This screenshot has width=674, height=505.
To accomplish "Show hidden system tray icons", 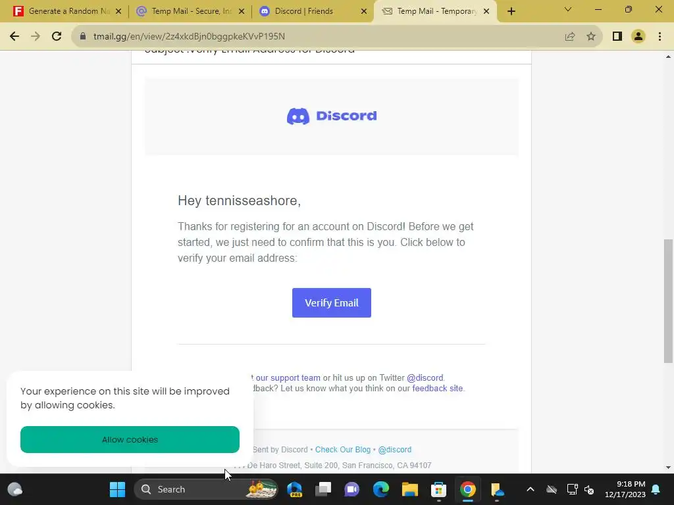I will pos(531,489).
